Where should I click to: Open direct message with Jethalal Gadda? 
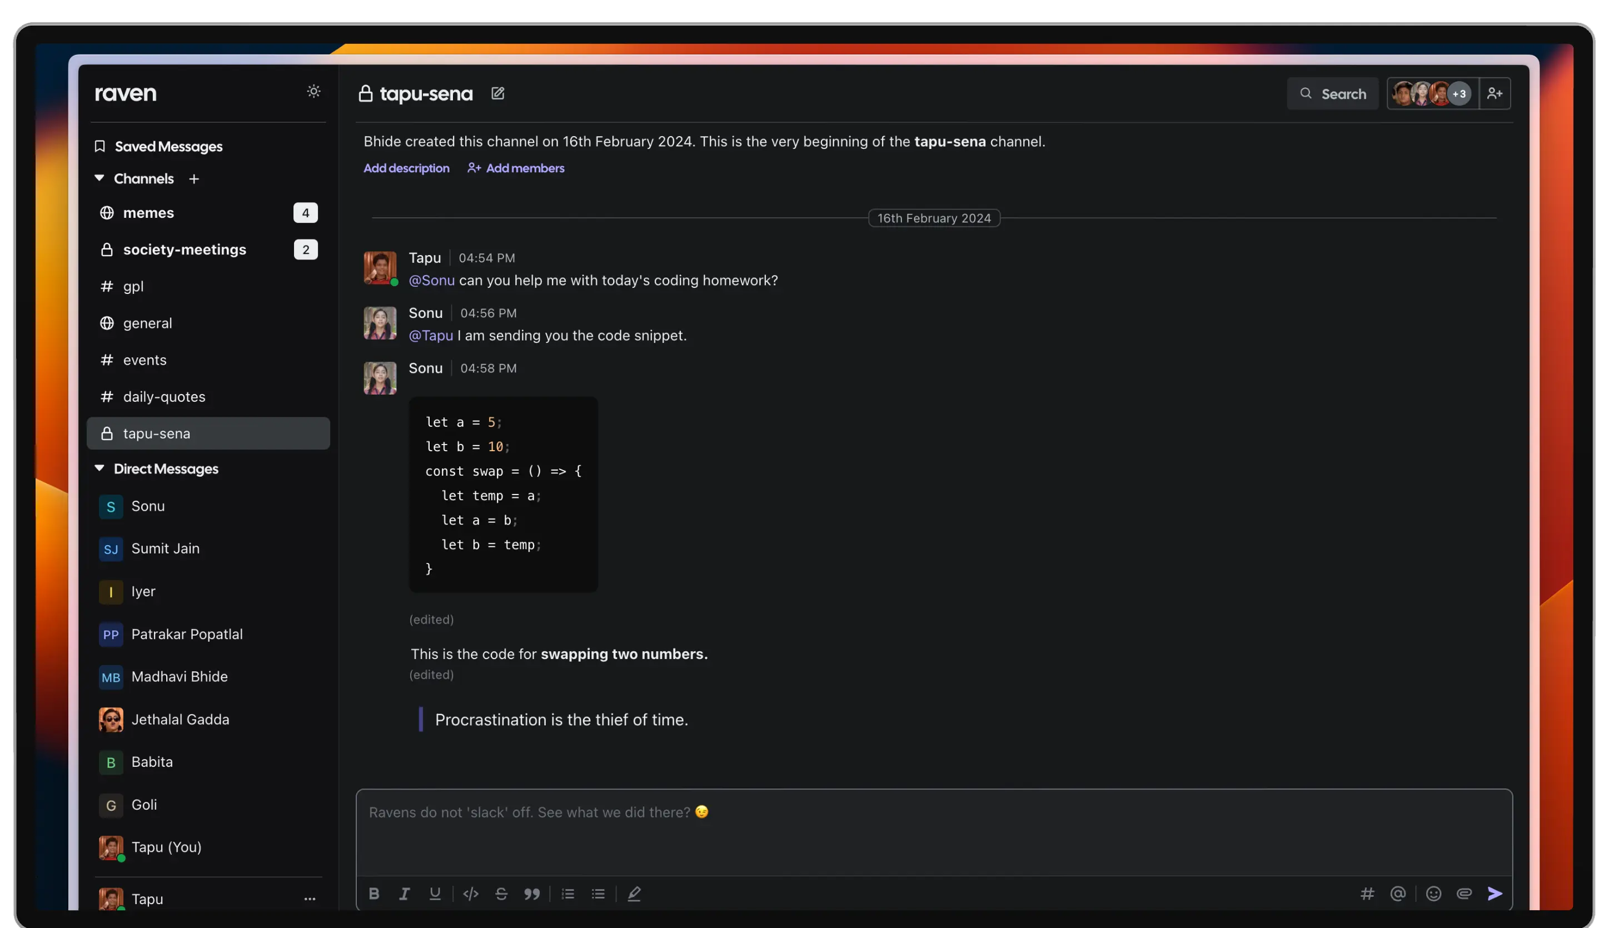(x=181, y=719)
